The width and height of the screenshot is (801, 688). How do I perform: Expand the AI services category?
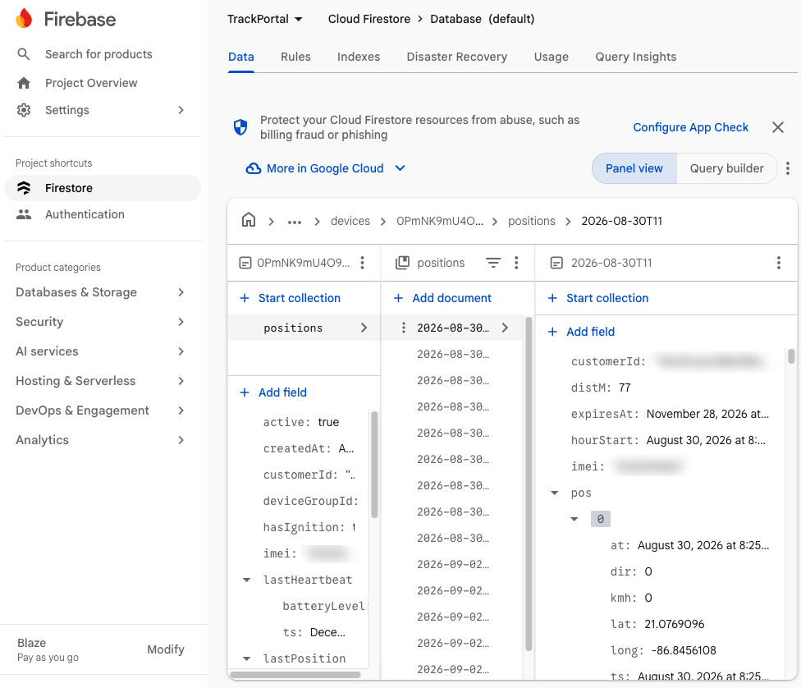[181, 351]
